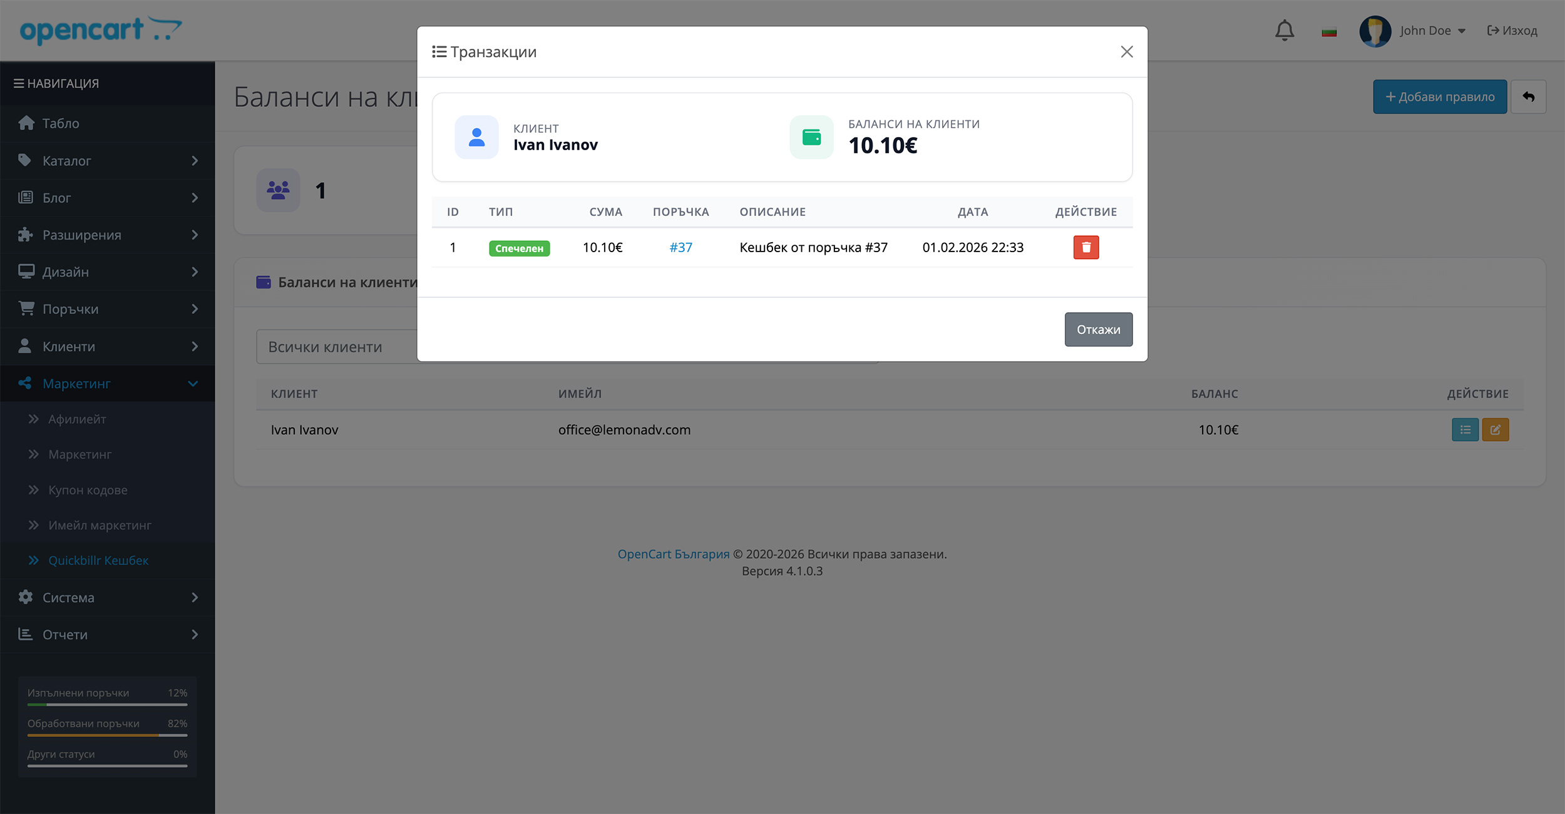Open transactions list icon for Ivan Ivanov
This screenshot has height=814, width=1565.
point(1464,430)
